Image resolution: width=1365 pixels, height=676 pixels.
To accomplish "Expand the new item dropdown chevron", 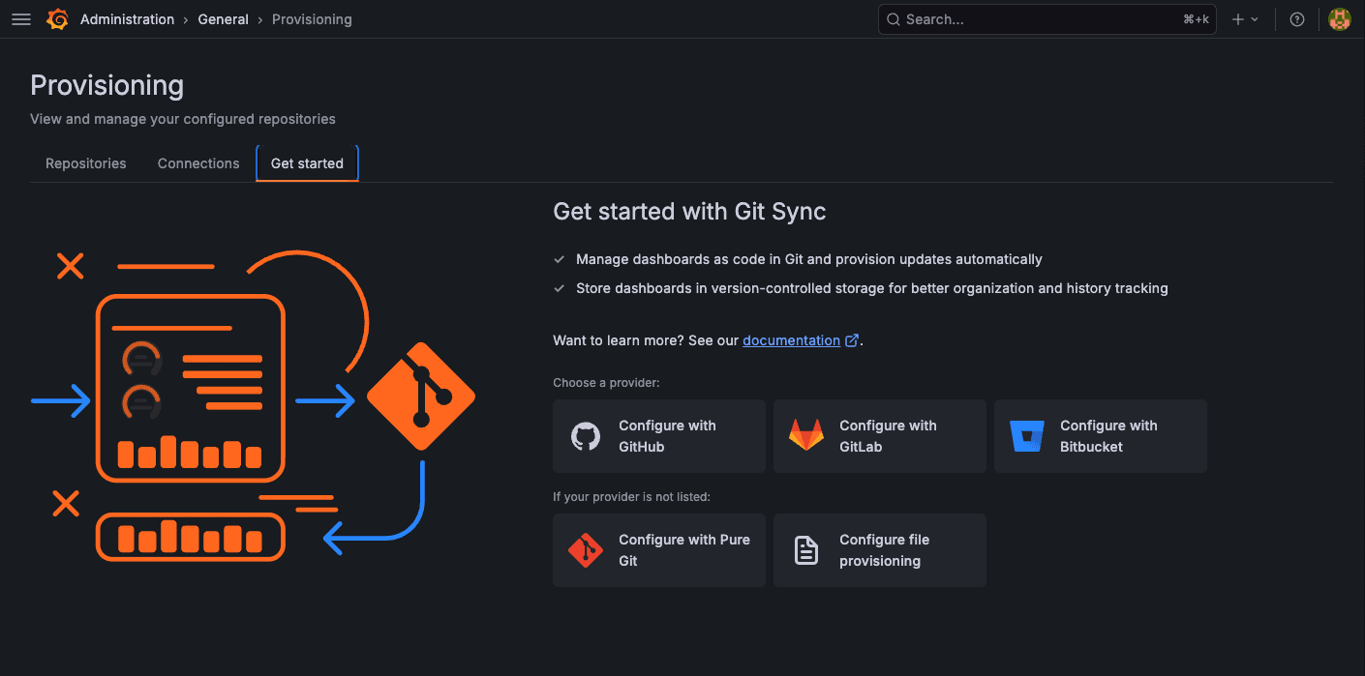I will 1254,18.
